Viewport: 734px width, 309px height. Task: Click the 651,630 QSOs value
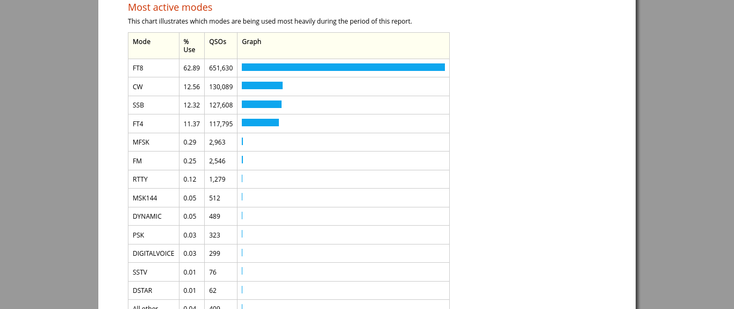(x=221, y=68)
